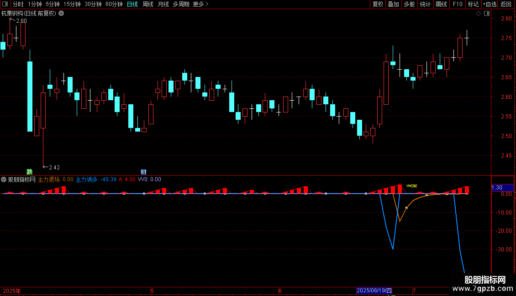Viewport: 516px width, 296px height.
Task: Switch to 1分钟 period
Action: pos(35,4)
